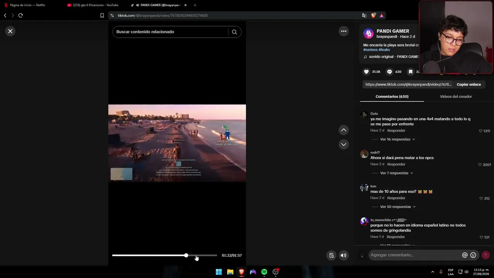Reply to tu_morochito's comment via Responder

(x=396, y=237)
